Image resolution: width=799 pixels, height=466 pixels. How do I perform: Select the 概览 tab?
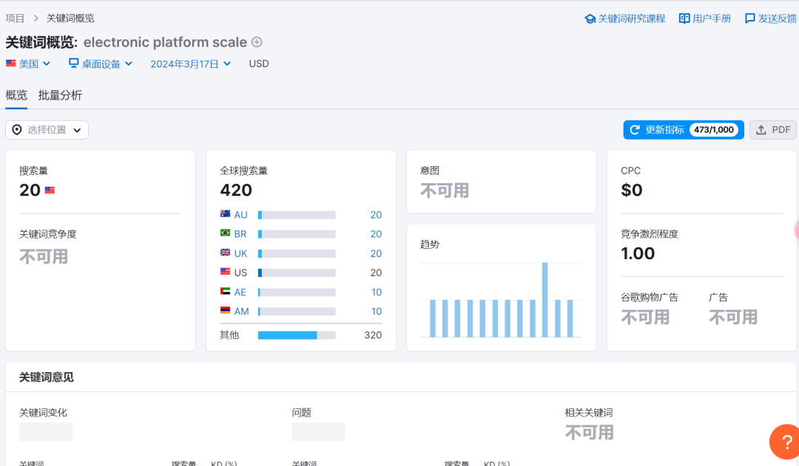[x=16, y=95]
